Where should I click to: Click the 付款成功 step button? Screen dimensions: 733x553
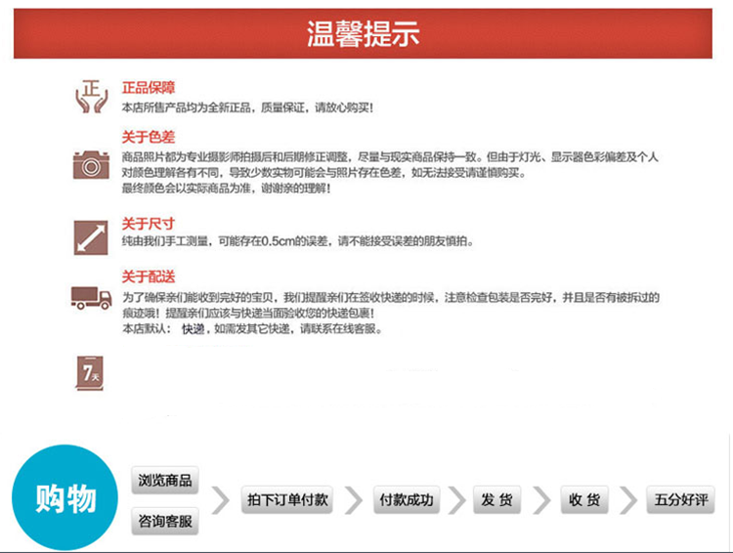406,500
